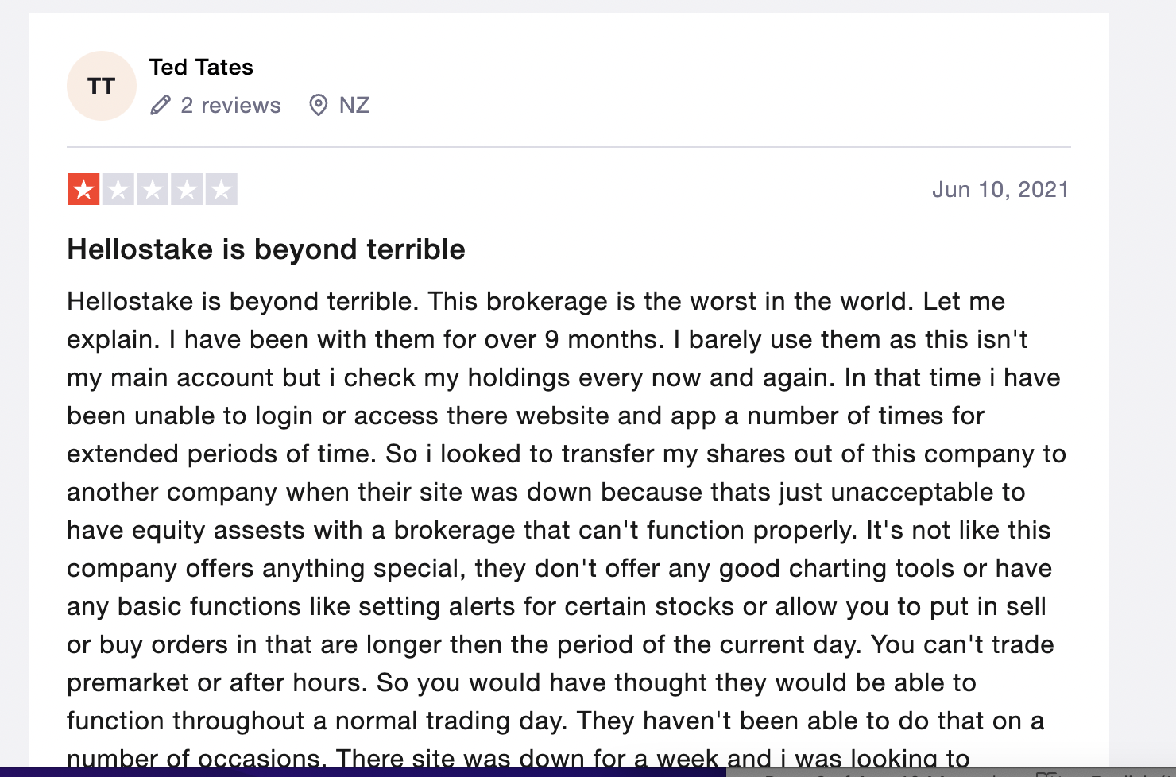This screenshot has width=1176, height=777.
Task: Open the "2 reviews" count
Action: (230, 106)
